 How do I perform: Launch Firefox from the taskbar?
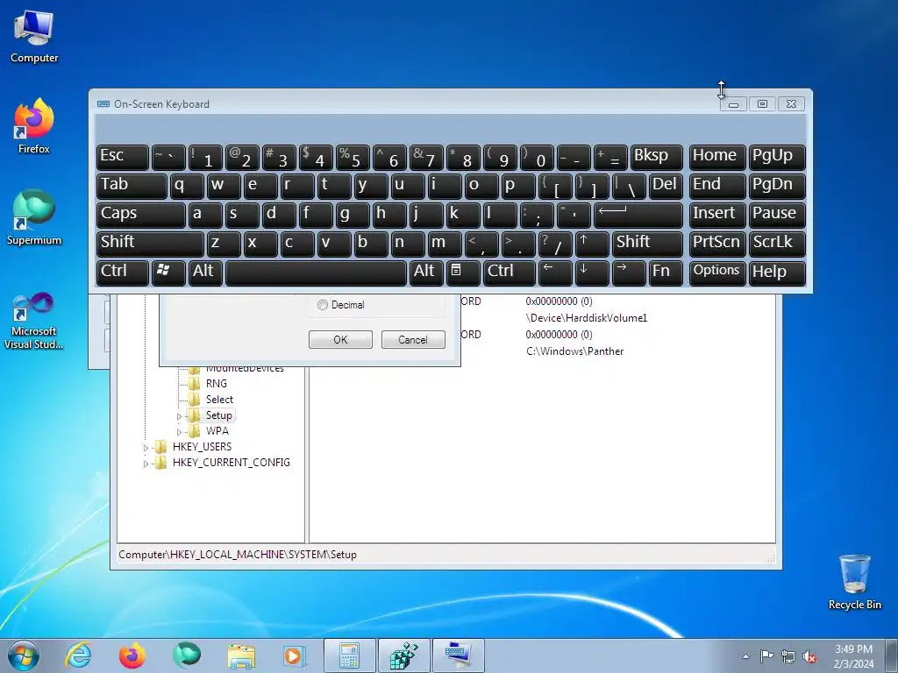pos(132,655)
